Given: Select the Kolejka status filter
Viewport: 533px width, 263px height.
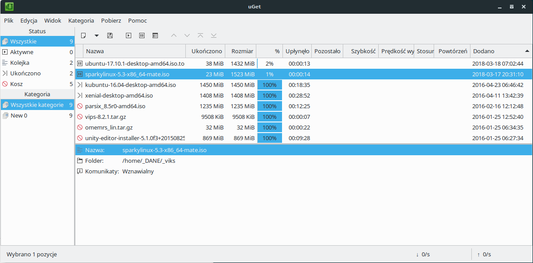Looking at the screenshot, I should coord(37,63).
